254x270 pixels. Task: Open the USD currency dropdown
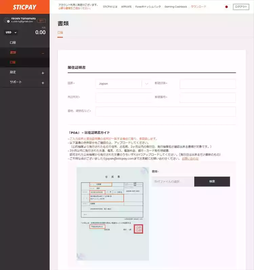click(x=11, y=32)
